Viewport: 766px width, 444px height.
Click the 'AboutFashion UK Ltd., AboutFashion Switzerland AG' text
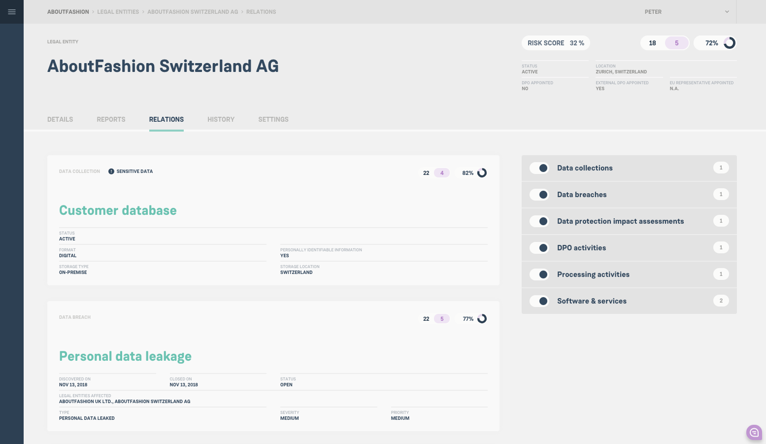click(x=125, y=402)
